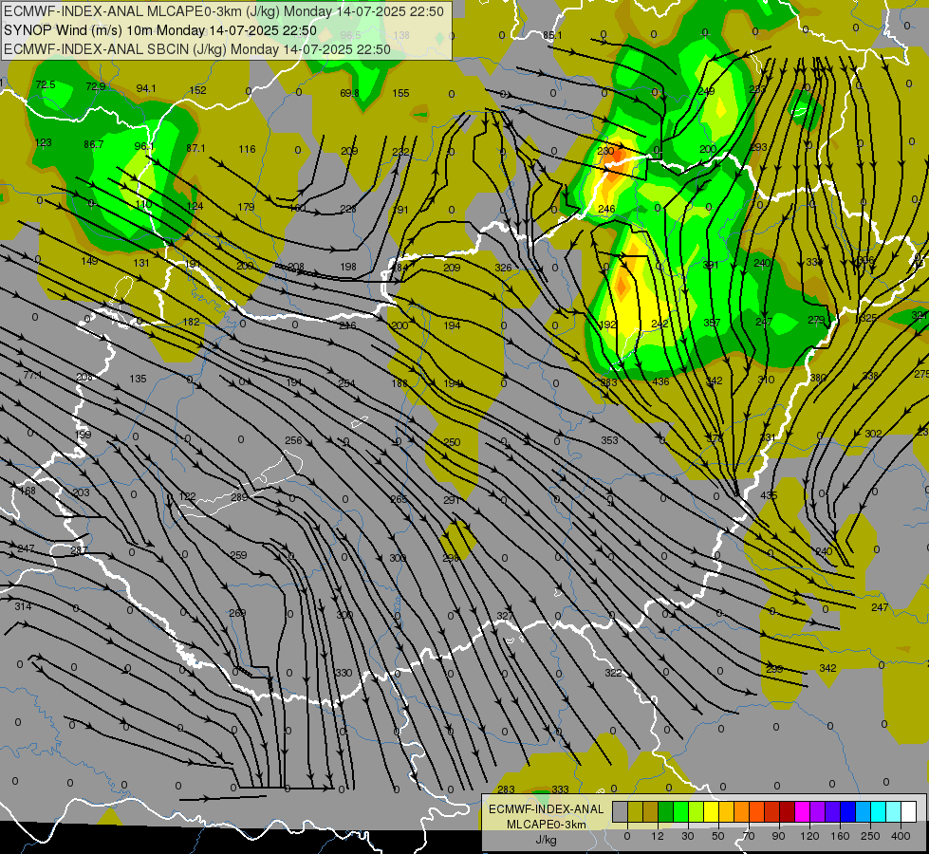
Task: Click the map value 314
Action: tap(23, 605)
